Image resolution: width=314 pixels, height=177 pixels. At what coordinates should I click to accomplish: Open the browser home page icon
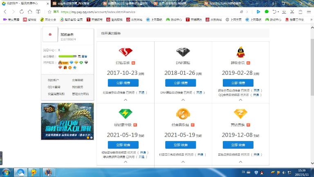pos(30,12)
